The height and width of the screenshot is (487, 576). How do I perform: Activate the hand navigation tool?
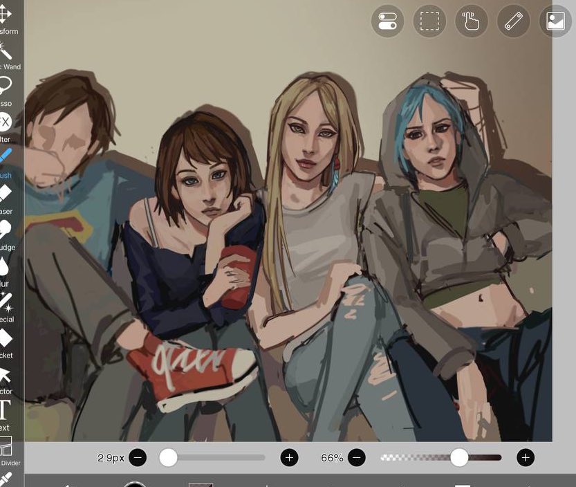coord(471,21)
